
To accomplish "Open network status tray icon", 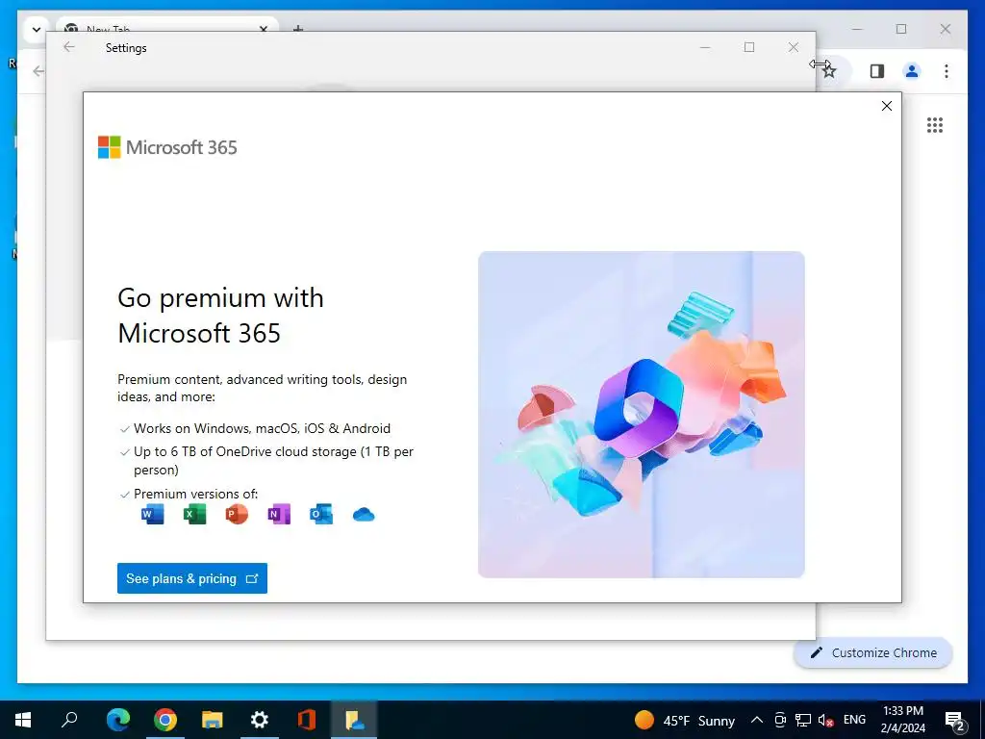I will [x=803, y=720].
